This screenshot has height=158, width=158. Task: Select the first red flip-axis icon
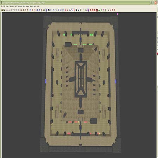pos(65,10)
